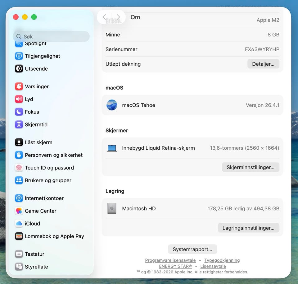Open the Utseende appearance icon
This screenshot has width=298, height=284.
pos(19,68)
